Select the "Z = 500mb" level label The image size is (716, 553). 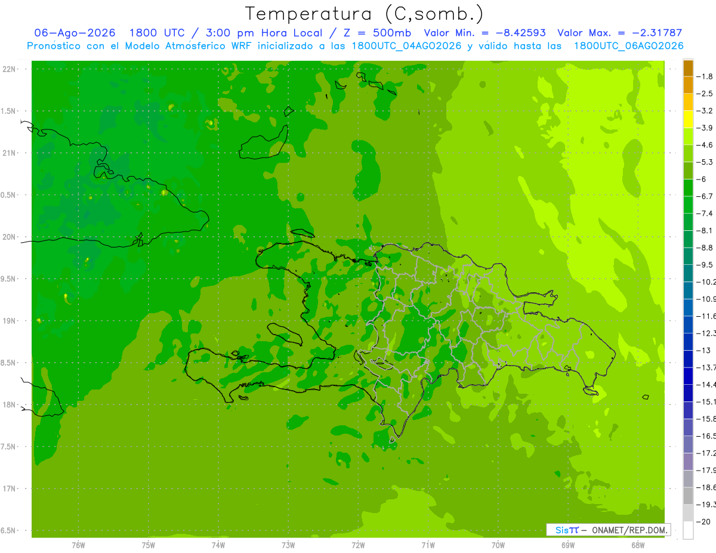(374, 33)
